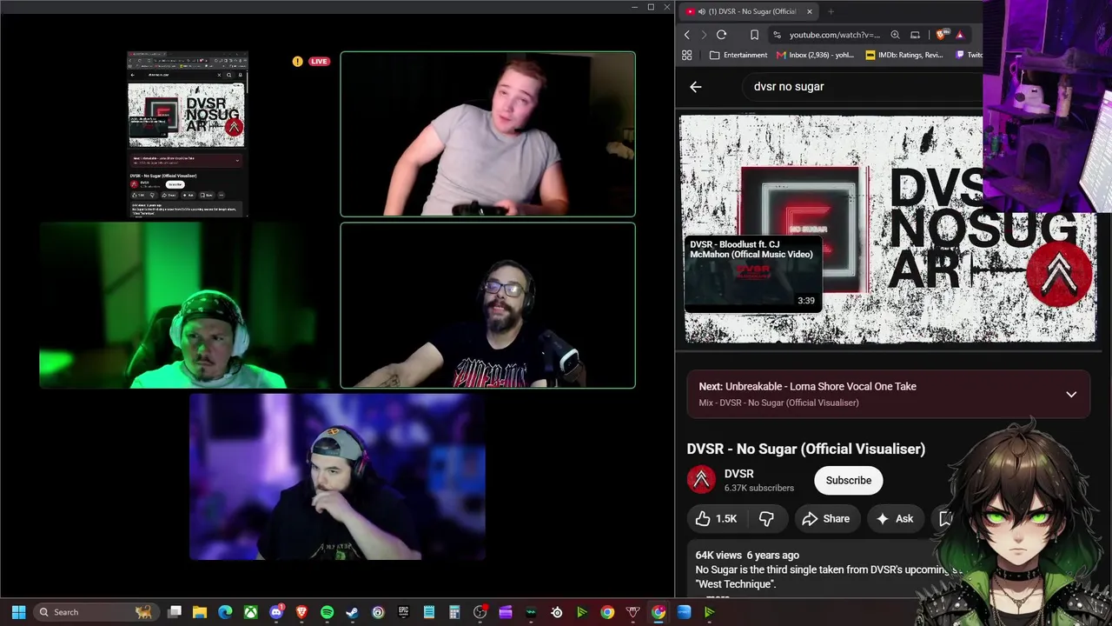
Task: Open the browser apps grid icon
Action: (687, 55)
